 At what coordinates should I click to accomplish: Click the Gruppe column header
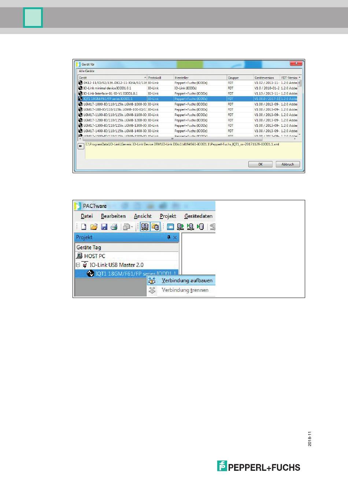coord(240,78)
